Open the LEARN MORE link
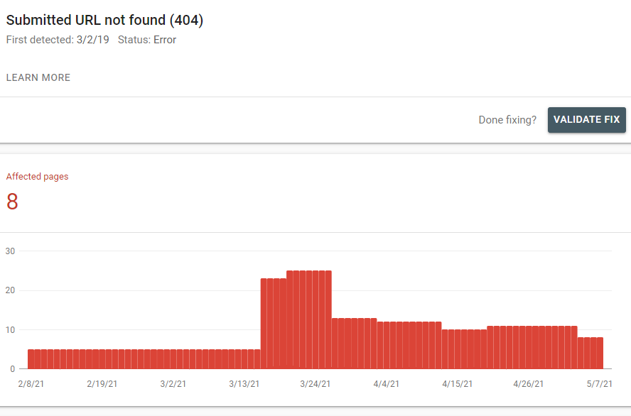 click(38, 77)
